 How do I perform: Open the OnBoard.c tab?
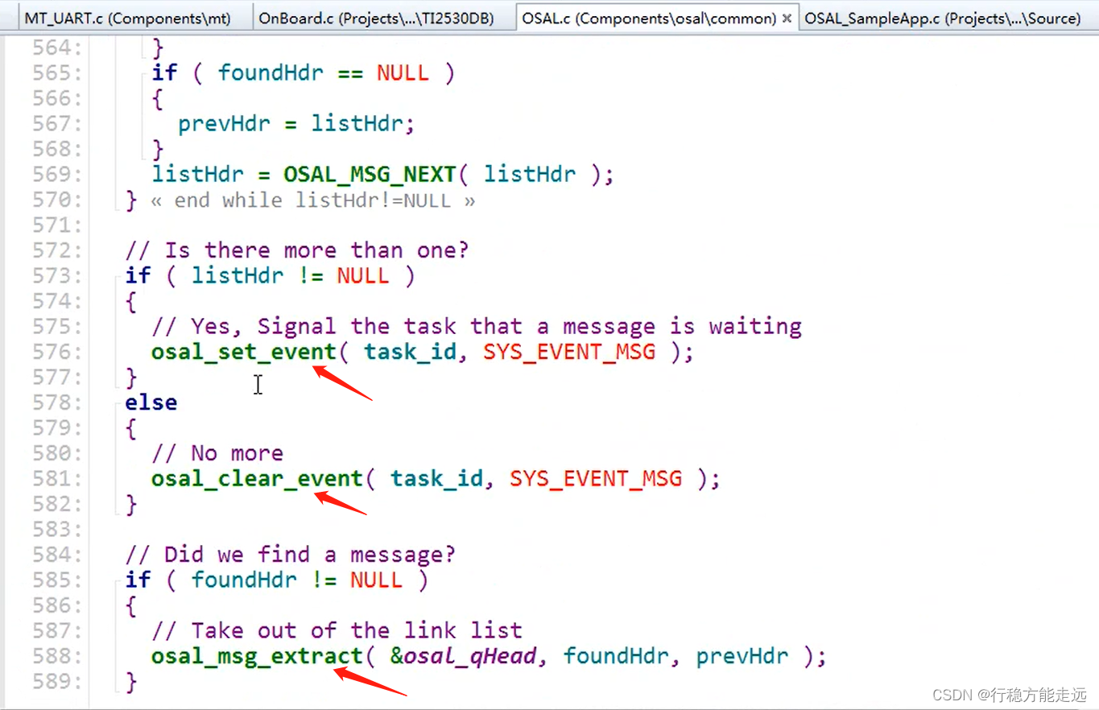coord(376,18)
